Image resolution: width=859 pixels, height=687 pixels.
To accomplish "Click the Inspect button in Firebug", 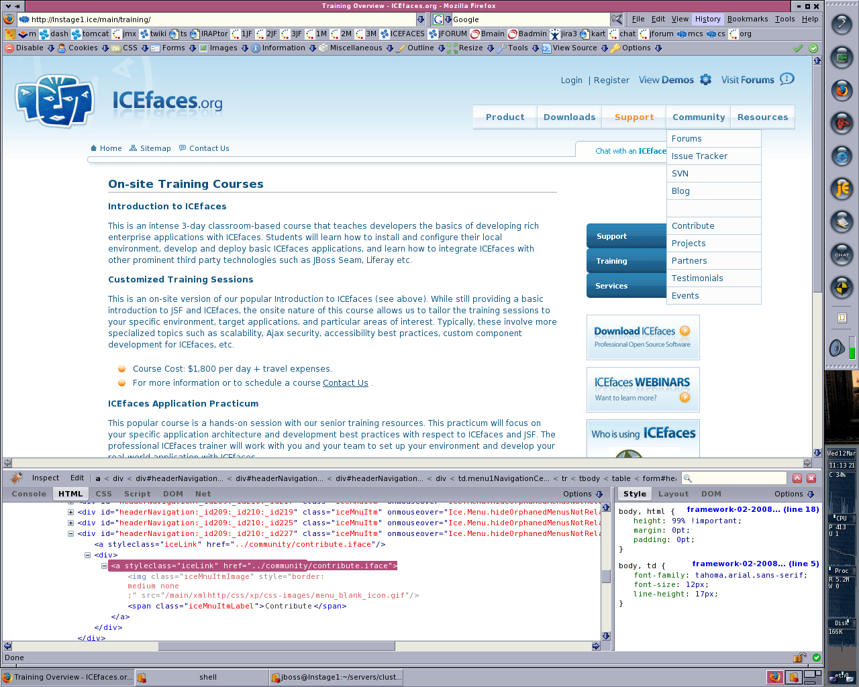I will [46, 478].
